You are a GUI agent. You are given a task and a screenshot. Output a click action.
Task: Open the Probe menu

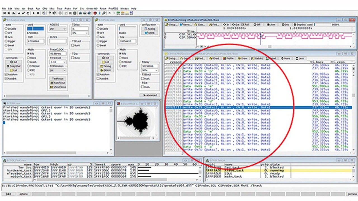[67, 9]
